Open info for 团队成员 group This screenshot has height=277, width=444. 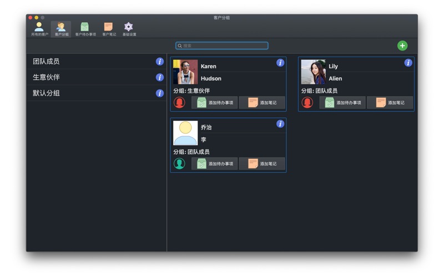pyautogui.click(x=160, y=61)
